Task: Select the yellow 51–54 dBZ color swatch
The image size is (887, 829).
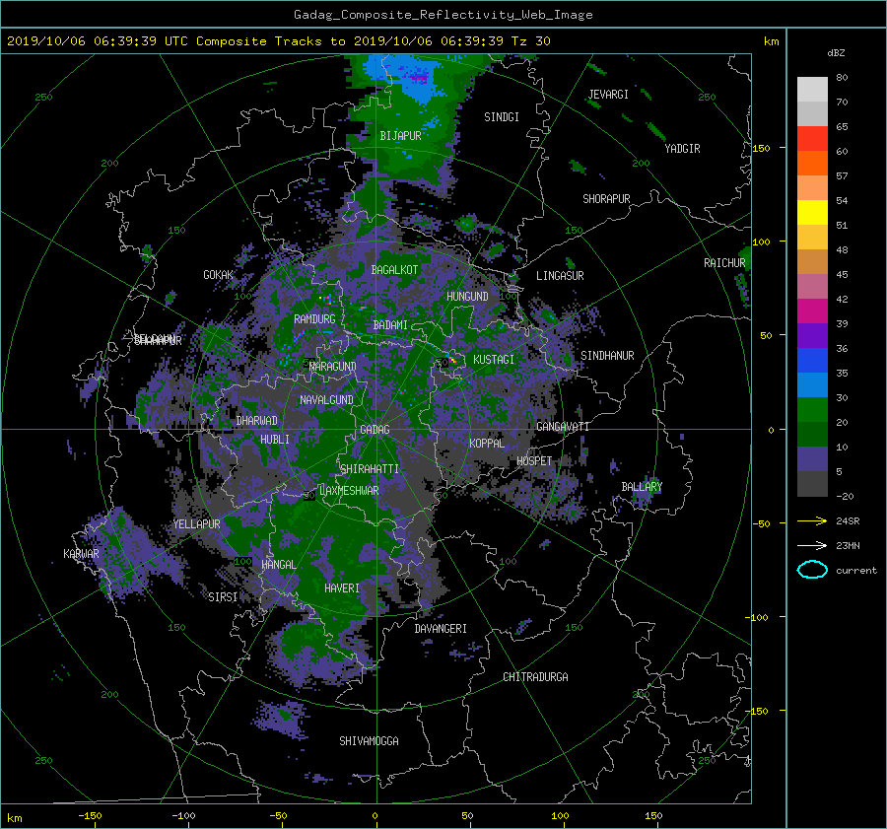Action: click(x=812, y=213)
